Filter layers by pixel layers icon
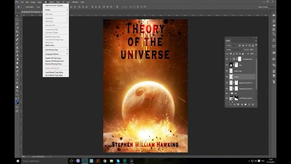This screenshot has width=291, height=164. click(x=240, y=46)
